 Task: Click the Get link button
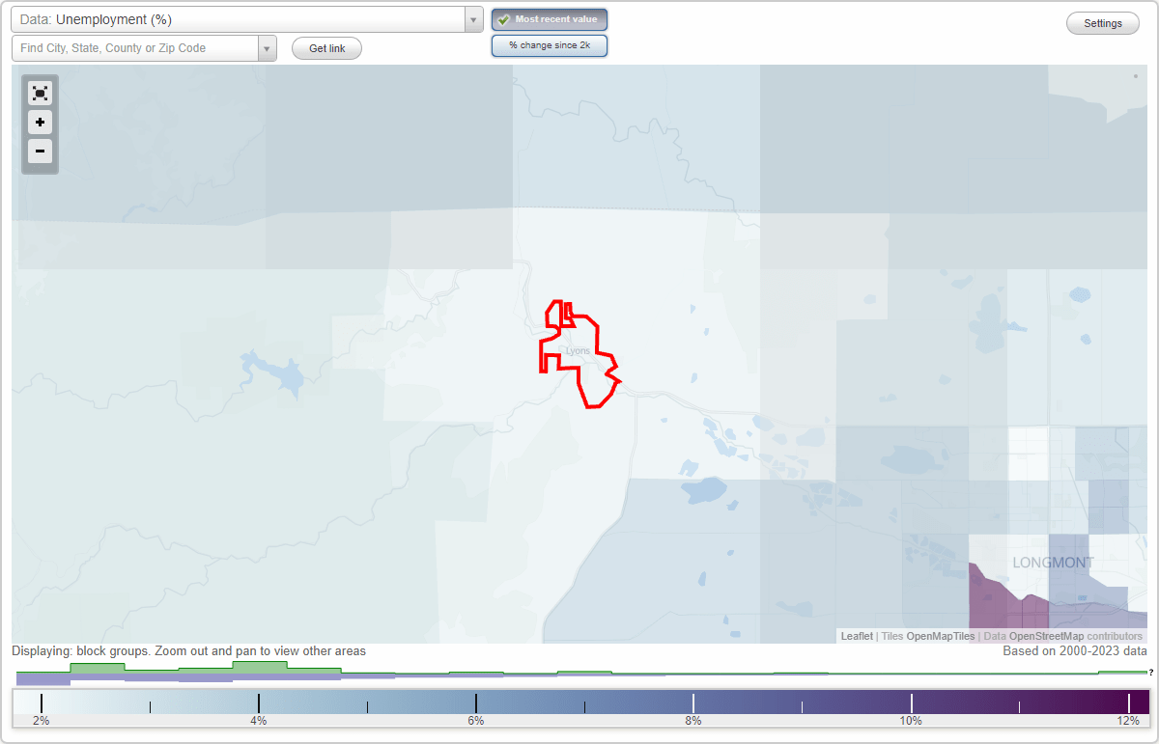(x=326, y=48)
